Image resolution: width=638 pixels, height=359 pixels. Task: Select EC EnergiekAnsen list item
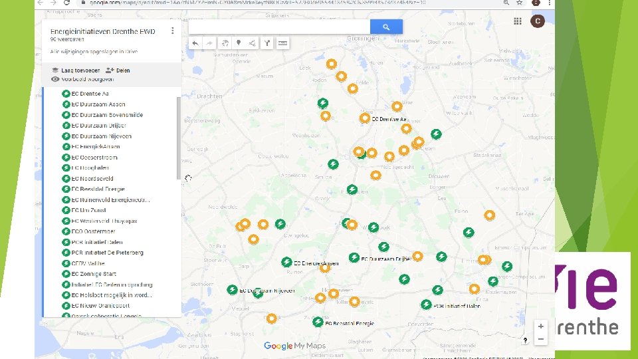click(x=95, y=146)
